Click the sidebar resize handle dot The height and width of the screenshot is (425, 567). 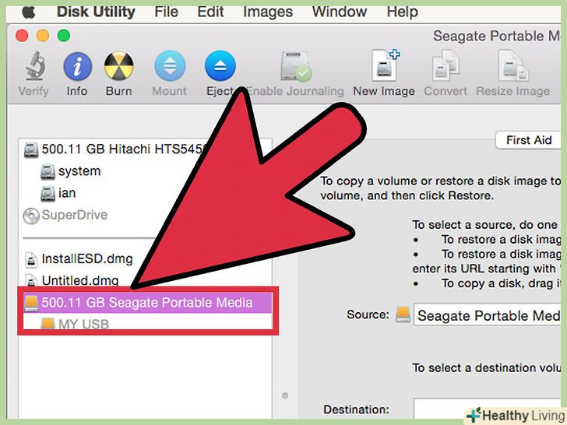[x=285, y=395]
